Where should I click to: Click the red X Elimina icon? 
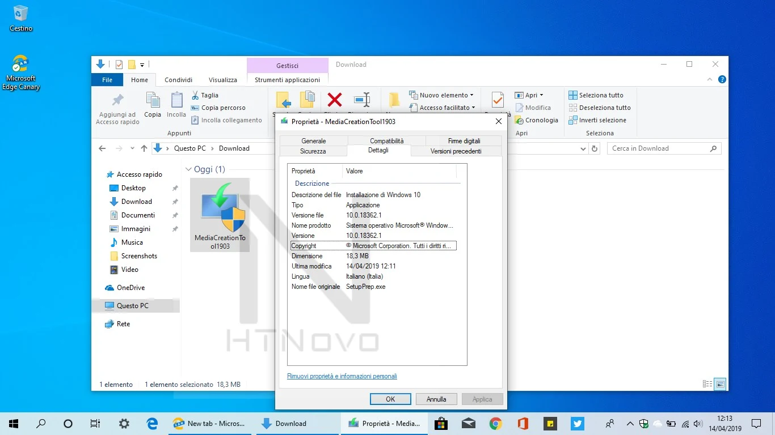click(x=335, y=100)
